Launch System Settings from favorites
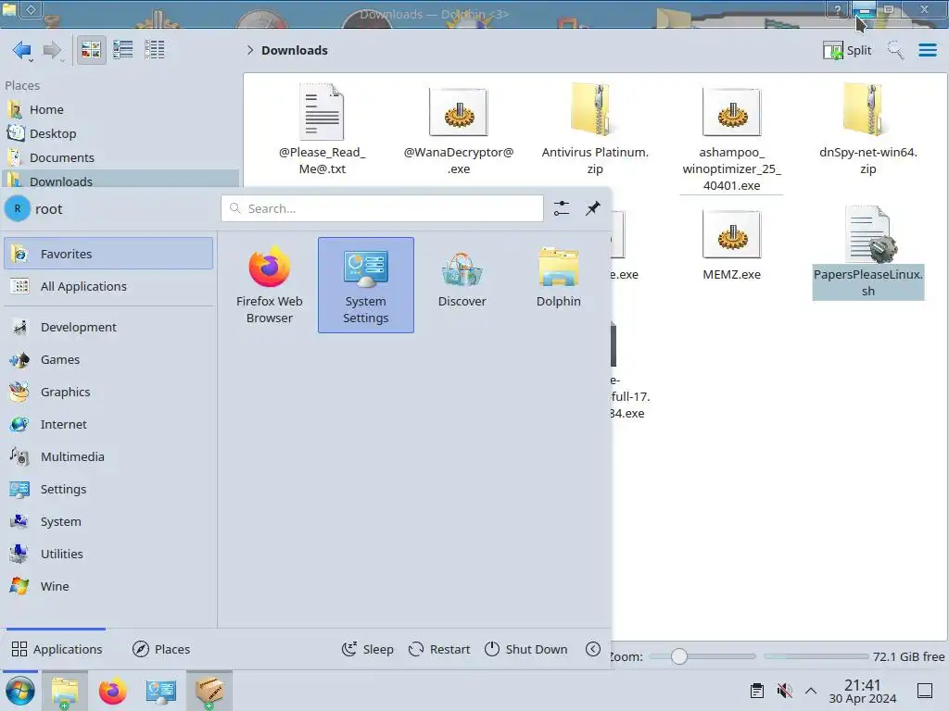The width and height of the screenshot is (949, 711). pos(365,285)
